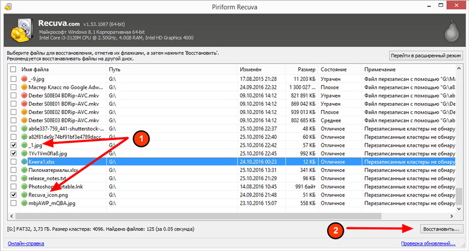The image size is (469, 251).
Task: Click Восстановить button
Action: (441, 229)
